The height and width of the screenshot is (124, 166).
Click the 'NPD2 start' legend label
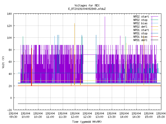141,17
